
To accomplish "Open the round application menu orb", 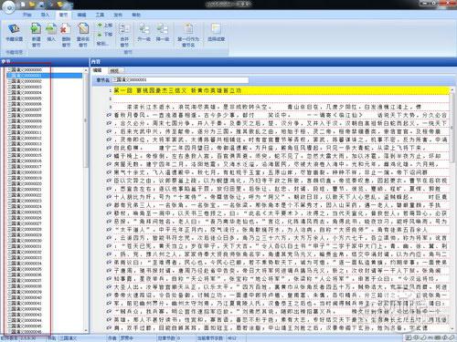I will click(x=8, y=6).
